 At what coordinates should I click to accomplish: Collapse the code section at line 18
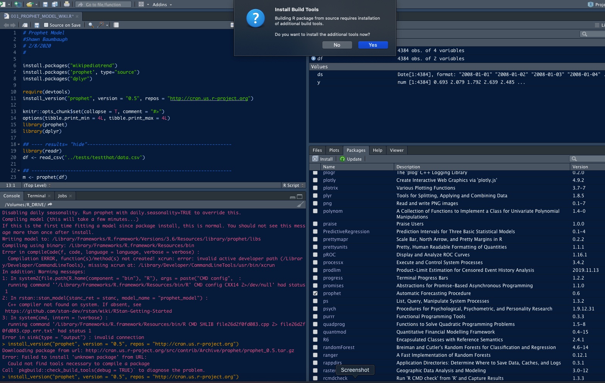tap(19, 144)
